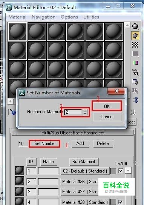Close the Set Number of Materials dialog

point(116,91)
